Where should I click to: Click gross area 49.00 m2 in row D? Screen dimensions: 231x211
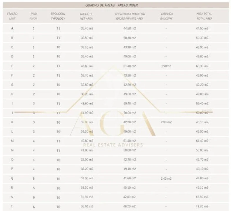click(130, 56)
